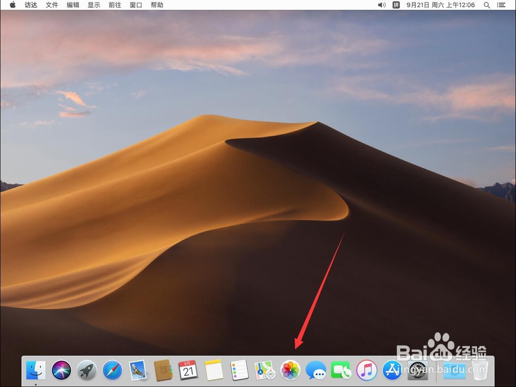Open Reminders checklist icon in Dock
This screenshot has height=387, width=516.
tap(239, 370)
